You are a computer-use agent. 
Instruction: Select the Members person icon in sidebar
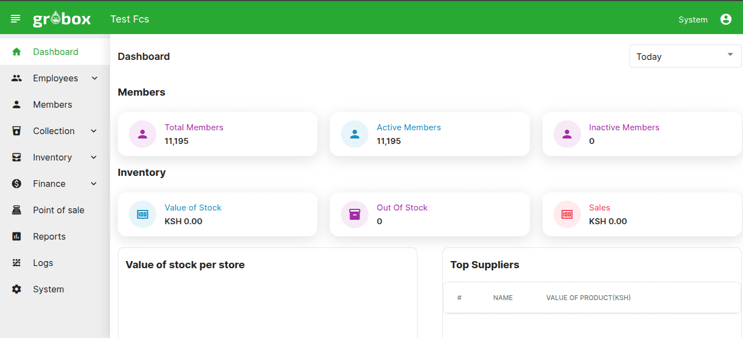(x=17, y=104)
